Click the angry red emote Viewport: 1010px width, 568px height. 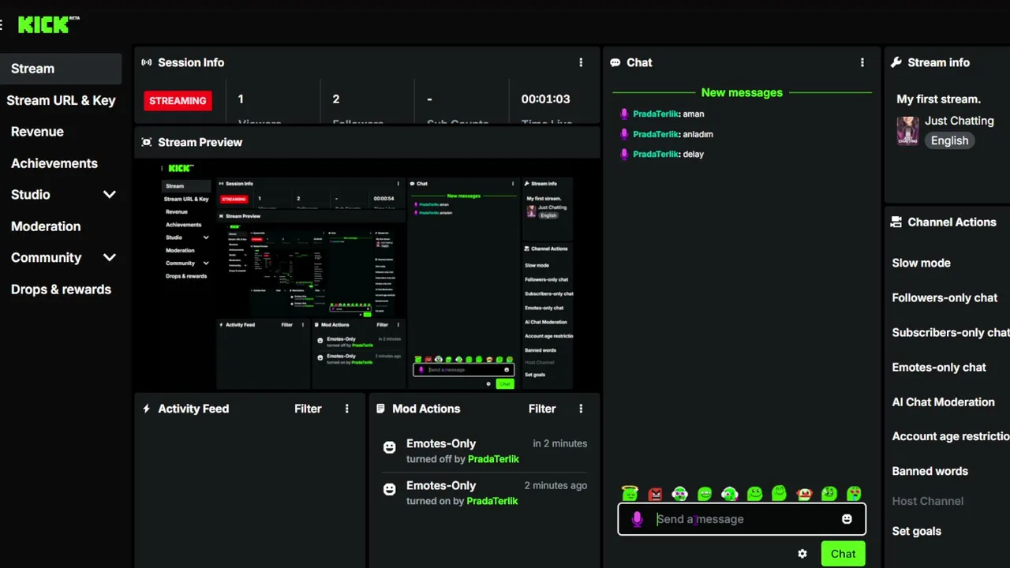655,494
